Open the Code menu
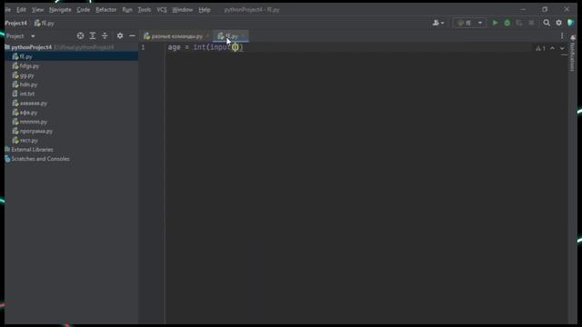Image resolution: width=582 pixels, height=327 pixels. [83, 10]
